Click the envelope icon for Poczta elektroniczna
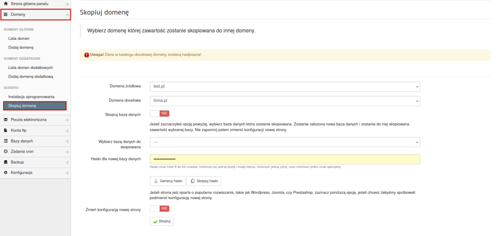Screen dimensions: 498x236 coord(6,119)
